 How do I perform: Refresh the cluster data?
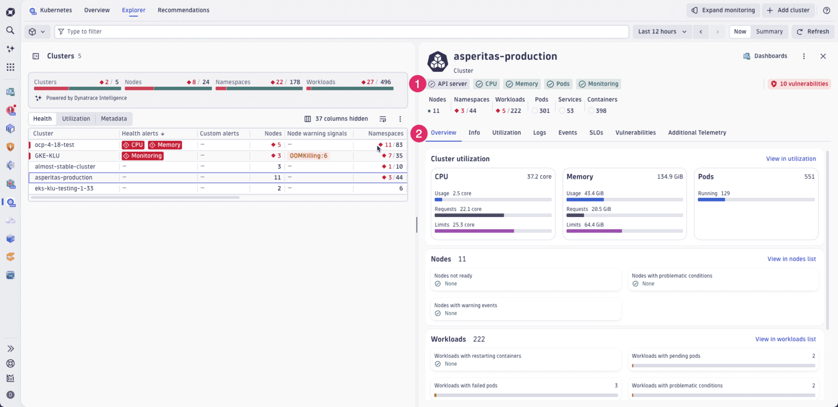[813, 31]
